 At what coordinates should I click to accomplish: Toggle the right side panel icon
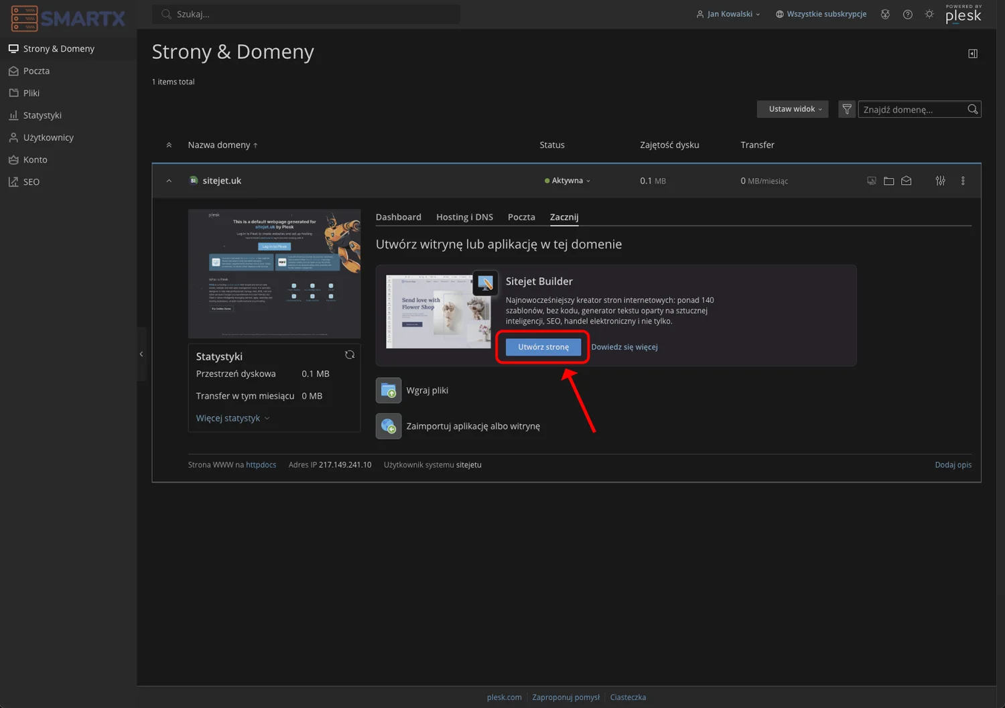coord(972,54)
